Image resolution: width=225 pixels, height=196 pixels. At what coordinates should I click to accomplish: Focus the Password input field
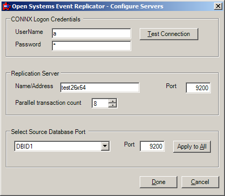91,46
